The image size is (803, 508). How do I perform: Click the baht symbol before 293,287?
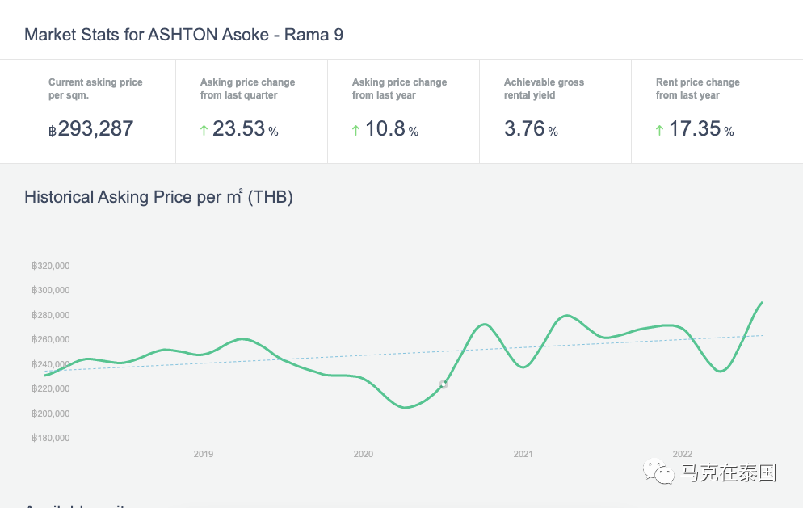[x=53, y=131]
